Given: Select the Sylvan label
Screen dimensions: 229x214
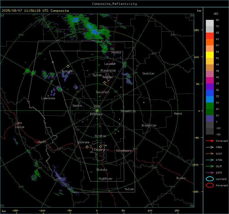Looking at the screenshot, I should tap(97, 75).
